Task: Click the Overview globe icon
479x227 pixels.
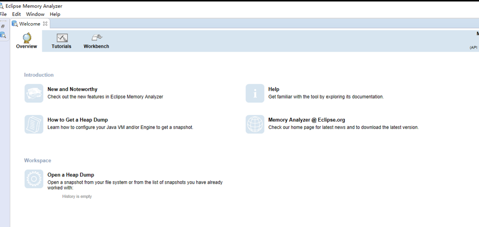Action: (27, 37)
